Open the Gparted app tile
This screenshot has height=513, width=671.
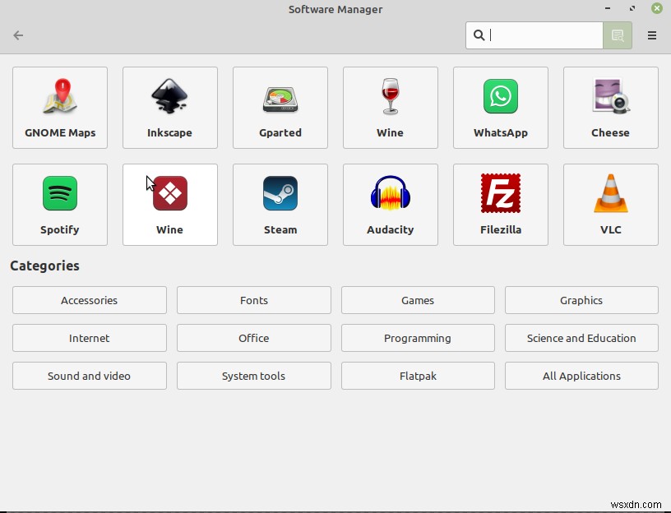280,108
